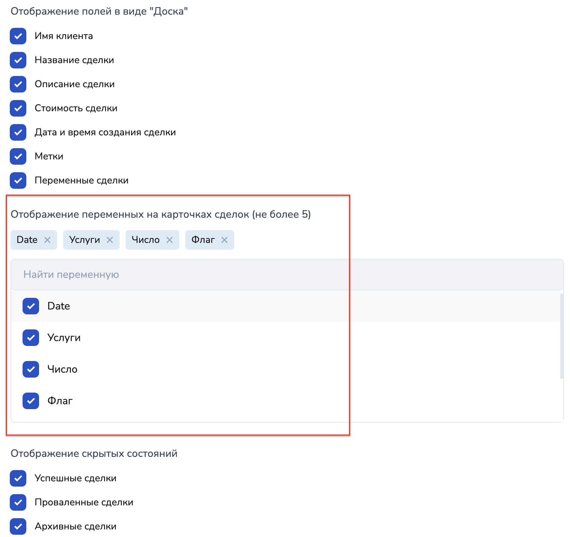Click the variables list scrollbar

(562, 336)
